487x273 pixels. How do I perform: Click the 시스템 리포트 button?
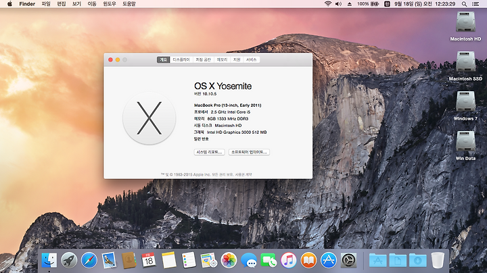pos(209,152)
